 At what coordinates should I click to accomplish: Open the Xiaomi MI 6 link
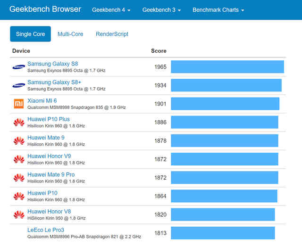(x=42, y=100)
